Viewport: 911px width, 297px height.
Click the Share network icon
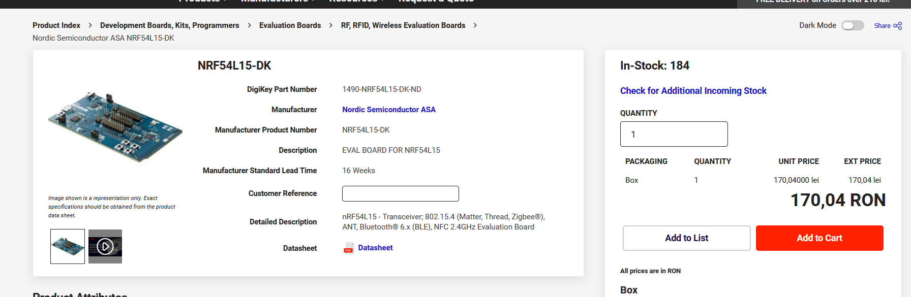pos(898,26)
